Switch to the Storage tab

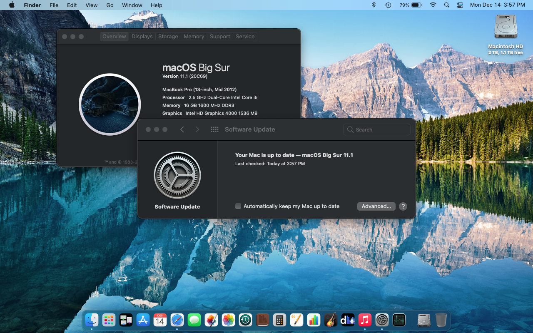tap(168, 37)
